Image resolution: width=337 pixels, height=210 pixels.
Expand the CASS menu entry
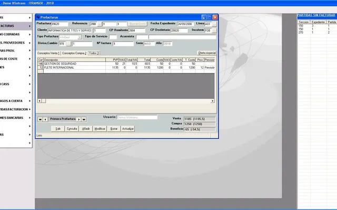coord(29,84)
